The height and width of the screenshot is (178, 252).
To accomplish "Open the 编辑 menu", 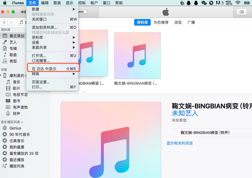I will (x=45, y=3).
